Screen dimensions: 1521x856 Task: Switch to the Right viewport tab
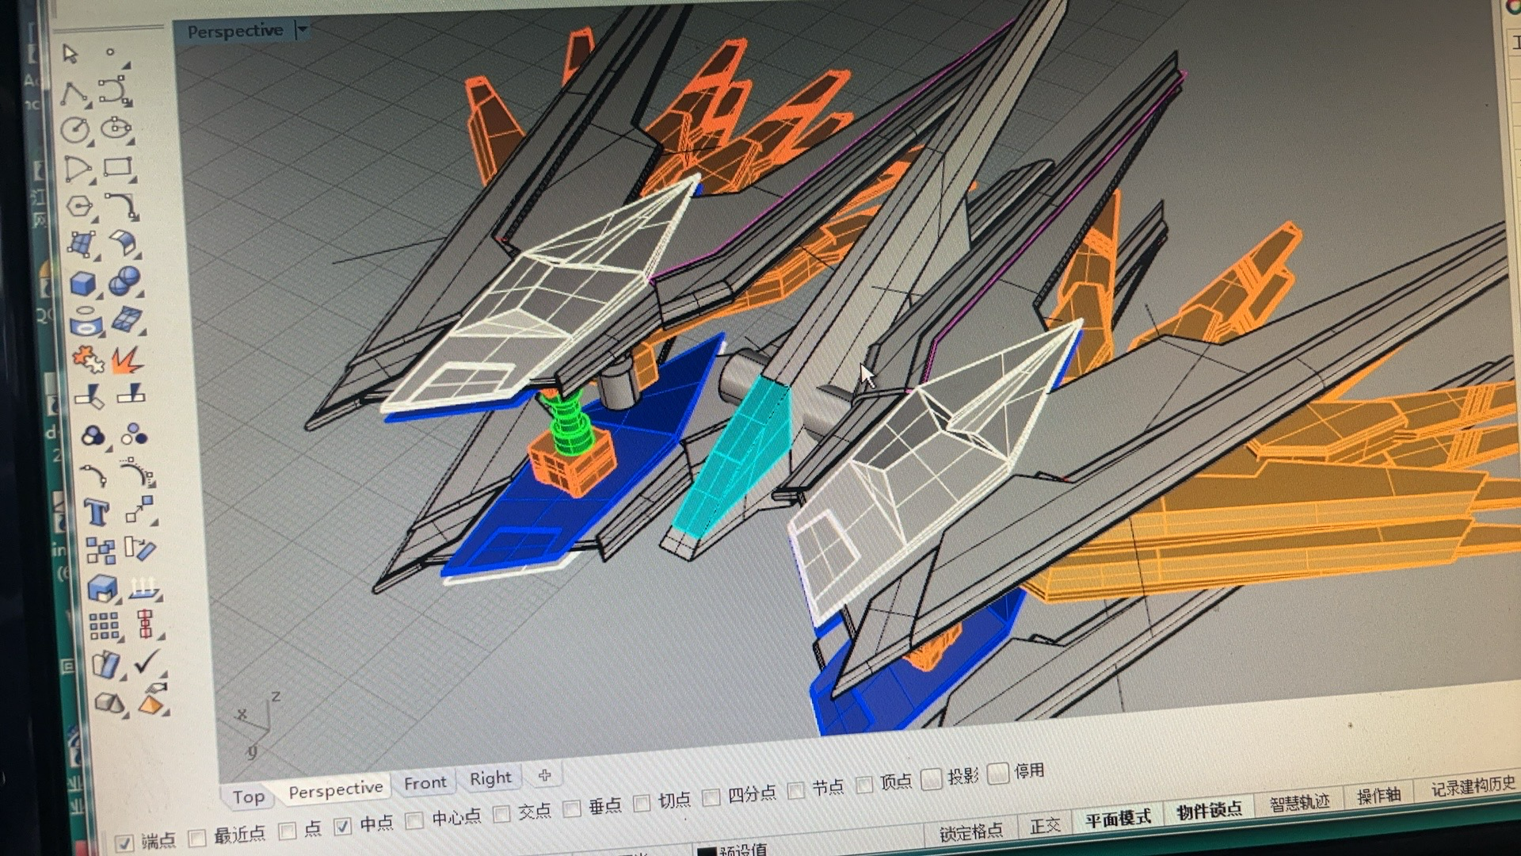[490, 778]
